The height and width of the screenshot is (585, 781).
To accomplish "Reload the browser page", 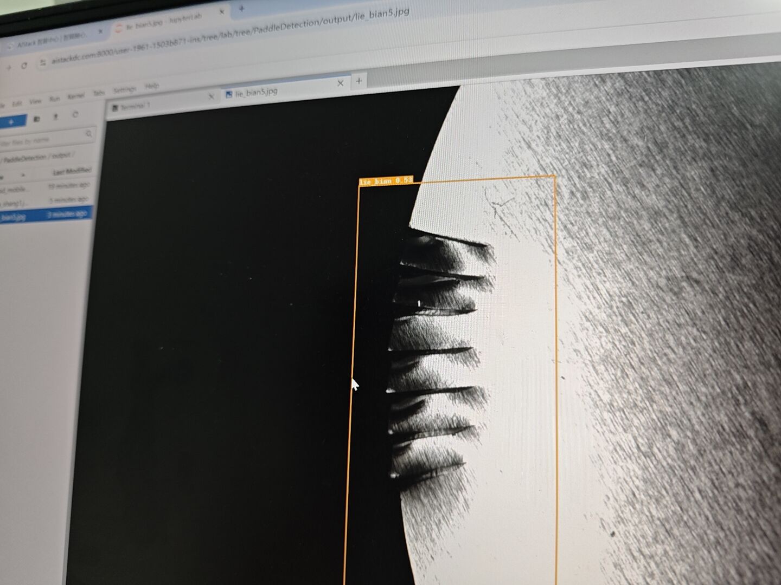I will [24, 66].
